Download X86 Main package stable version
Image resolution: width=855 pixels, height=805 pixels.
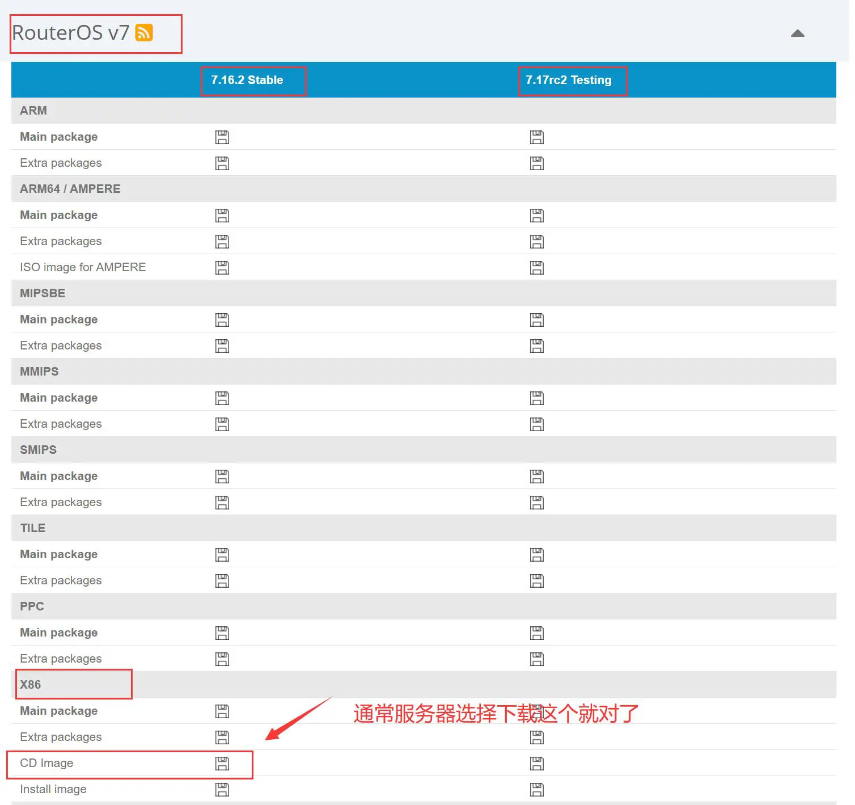click(222, 711)
